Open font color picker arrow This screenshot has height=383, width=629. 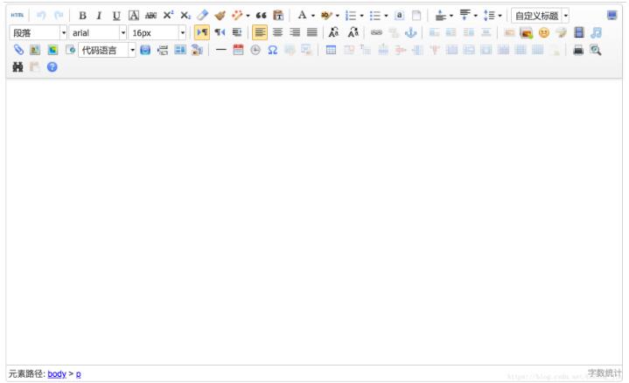(x=313, y=16)
